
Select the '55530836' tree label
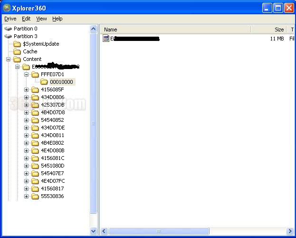(52, 196)
